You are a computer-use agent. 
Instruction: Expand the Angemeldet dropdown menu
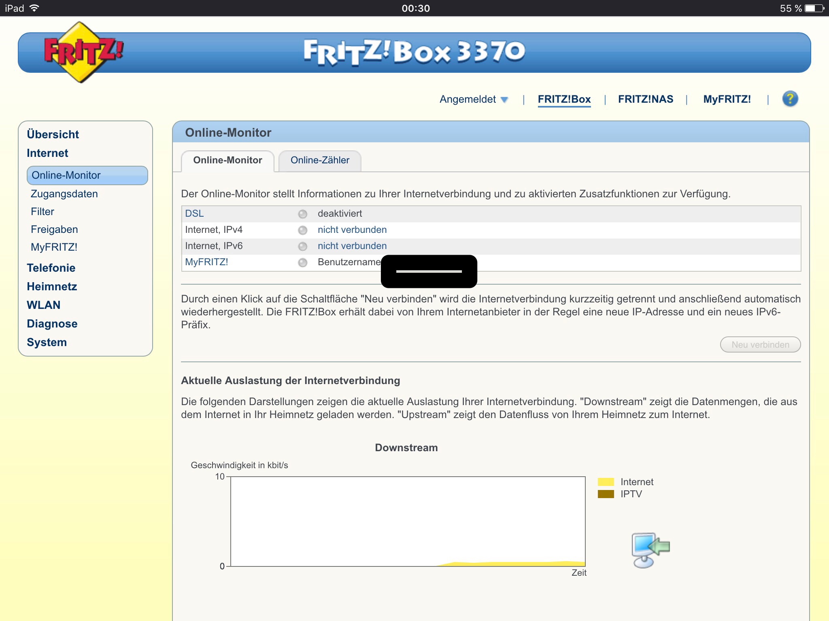pos(474,99)
